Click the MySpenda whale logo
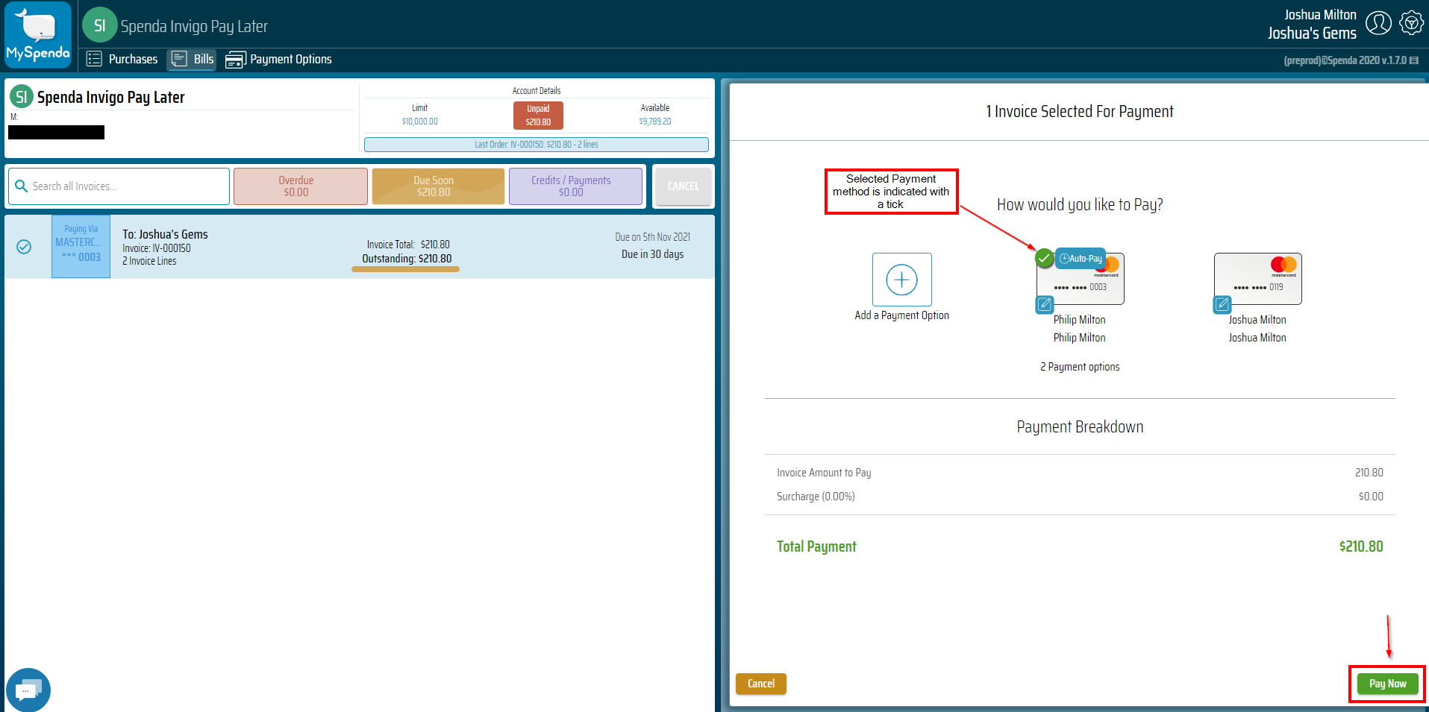 38,35
